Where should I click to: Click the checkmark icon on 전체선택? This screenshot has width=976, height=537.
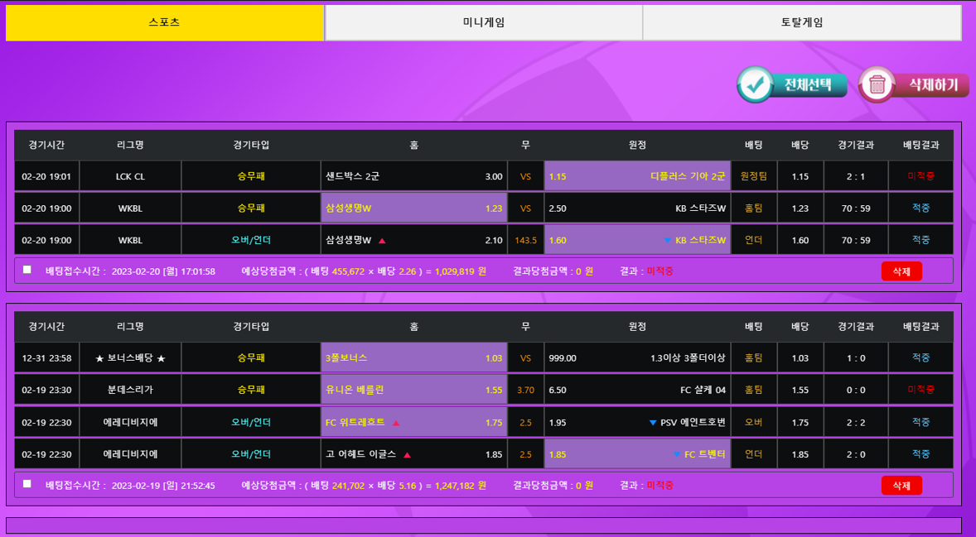point(755,84)
